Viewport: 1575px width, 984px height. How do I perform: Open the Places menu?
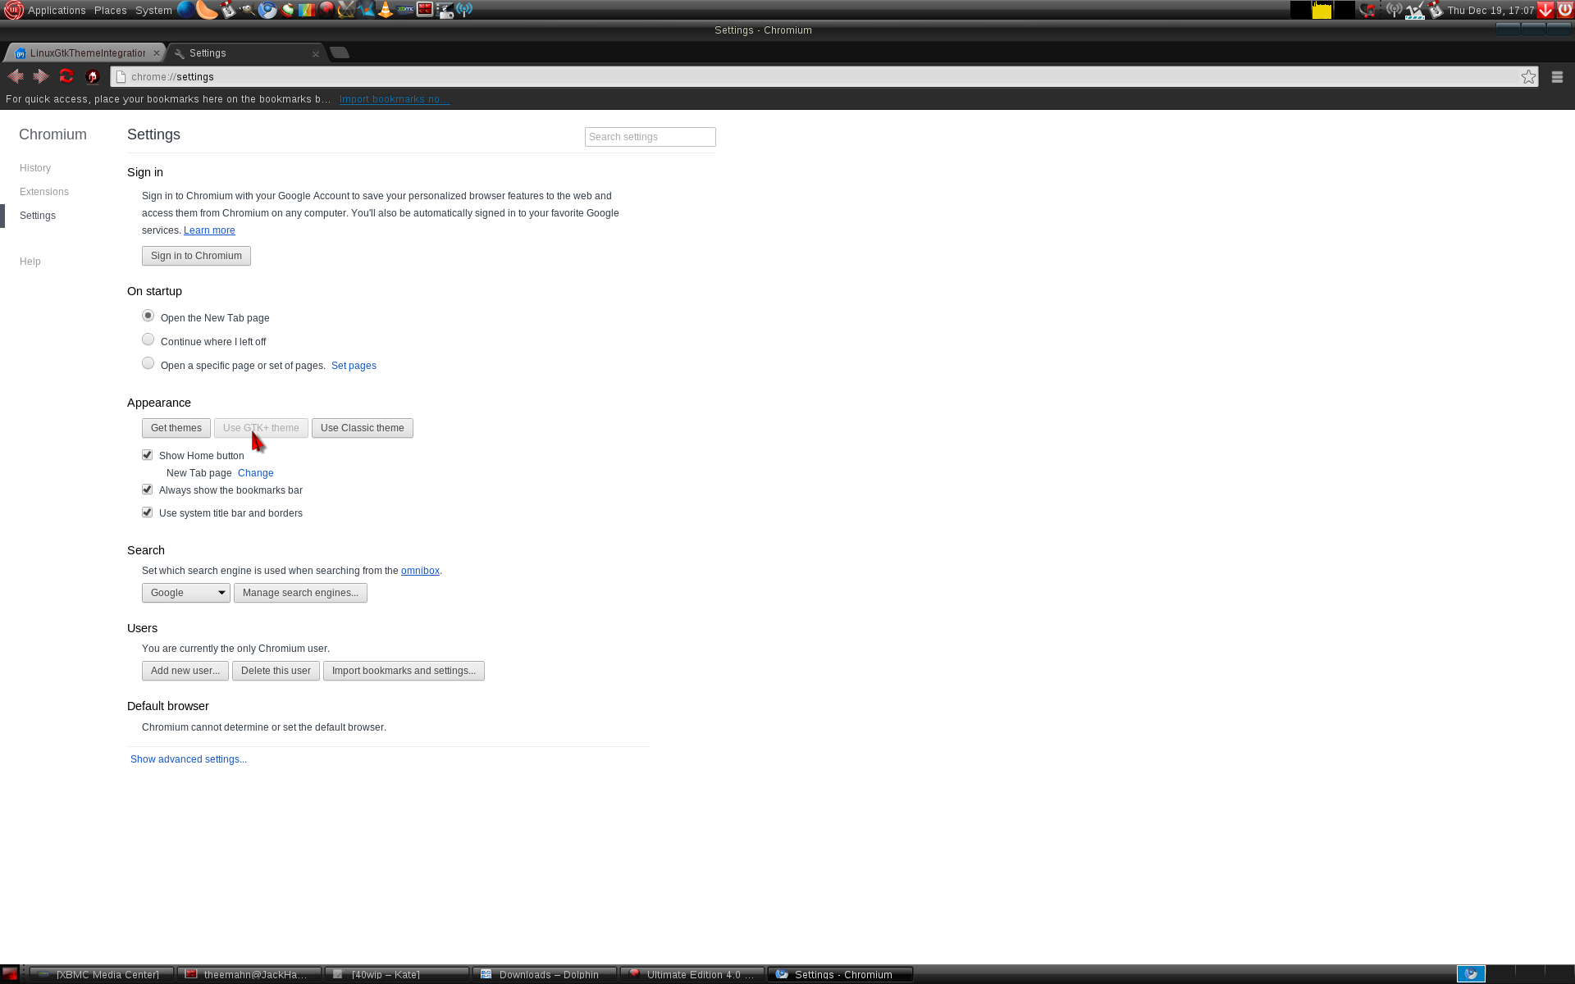pyautogui.click(x=111, y=11)
